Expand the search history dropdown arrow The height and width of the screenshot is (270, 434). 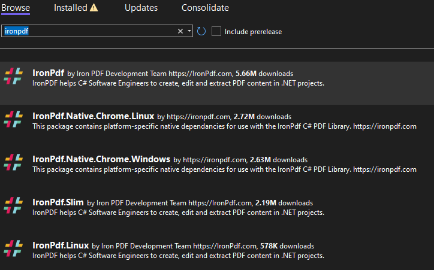[x=189, y=31]
